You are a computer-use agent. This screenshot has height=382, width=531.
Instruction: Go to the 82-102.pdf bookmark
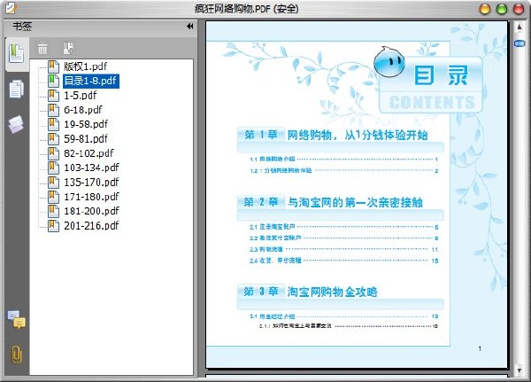(88, 153)
